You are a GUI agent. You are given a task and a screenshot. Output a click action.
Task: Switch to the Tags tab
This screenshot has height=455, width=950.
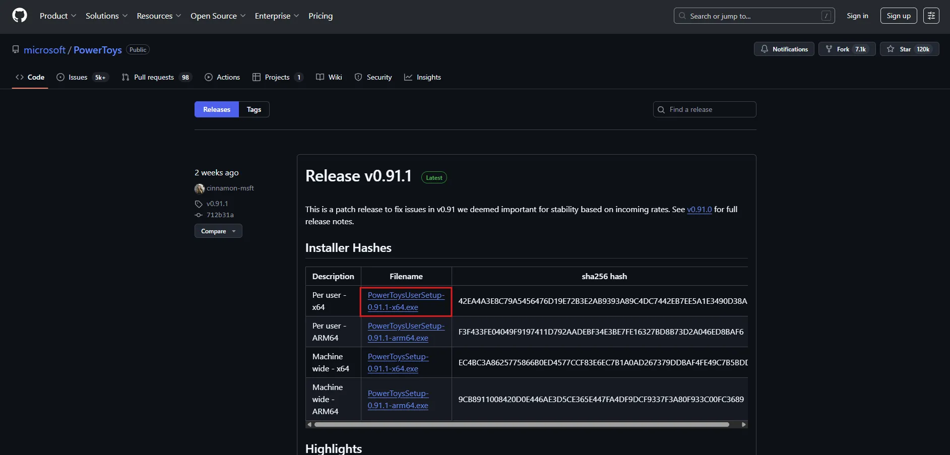254,109
